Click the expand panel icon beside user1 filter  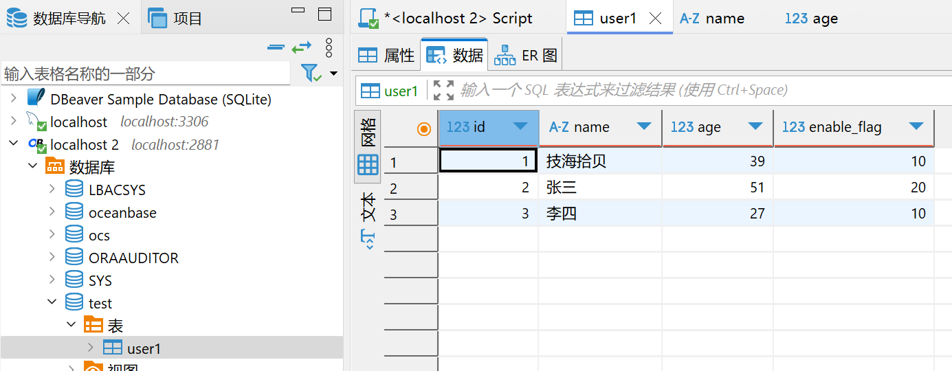click(x=443, y=90)
